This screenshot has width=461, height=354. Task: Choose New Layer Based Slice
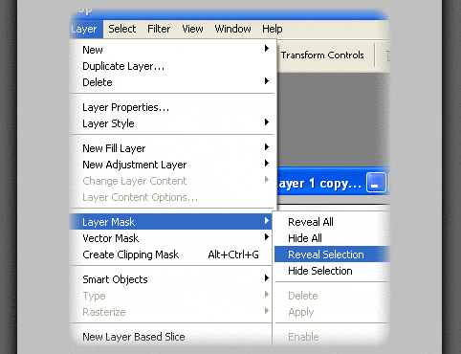tap(171, 337)
